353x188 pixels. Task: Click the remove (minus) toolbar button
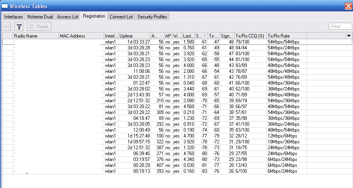coord(7,26)
